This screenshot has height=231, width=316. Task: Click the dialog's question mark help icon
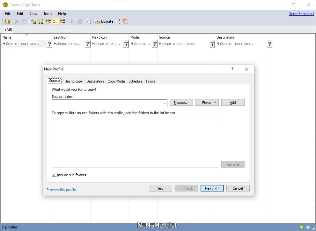click(x=232, y=69)
